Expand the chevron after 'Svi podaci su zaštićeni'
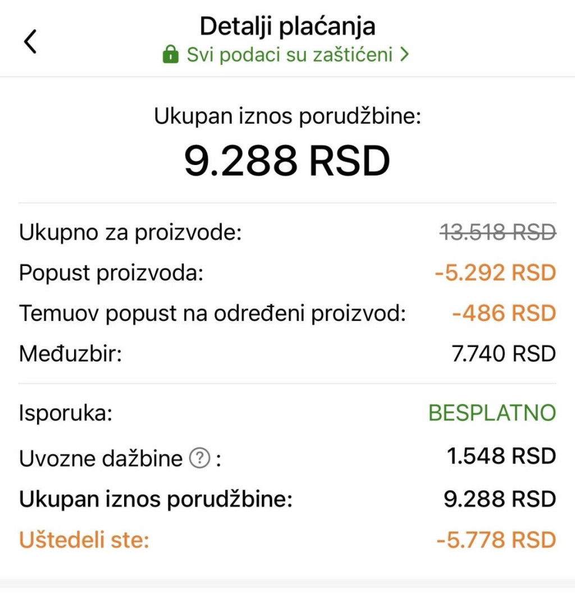Viewport: 575px width, 600px height. [405, 54]
